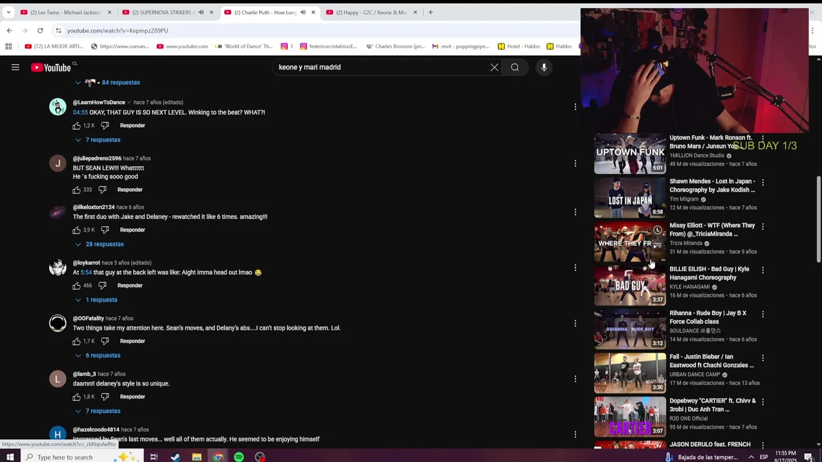Open BILLIE EILISH Bad Guy thumbnail

pyautogui.click(x=630, y=286)
